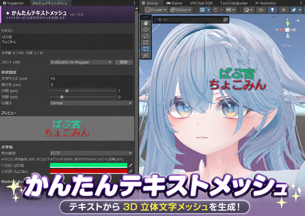Click search-by-type icon in Scene search
305x216 pixels.
[x=225, y=20]
